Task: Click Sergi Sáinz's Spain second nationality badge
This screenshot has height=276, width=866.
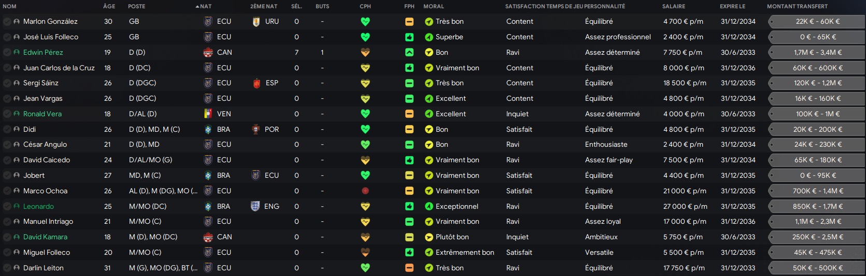Action: click(x=256, y=83)
